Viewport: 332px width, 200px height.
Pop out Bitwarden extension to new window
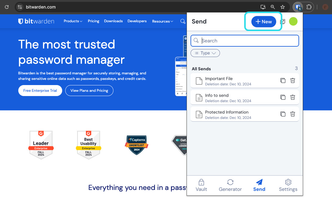[x=283, y=22]
